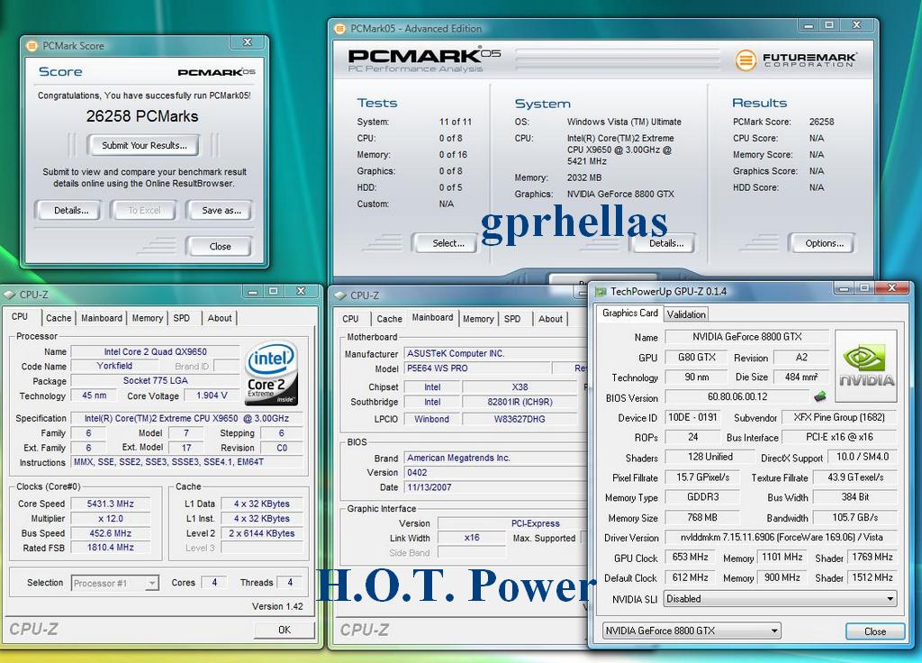Click the Mainboard CPU-Z window title icon

click(x=340, y=295)
